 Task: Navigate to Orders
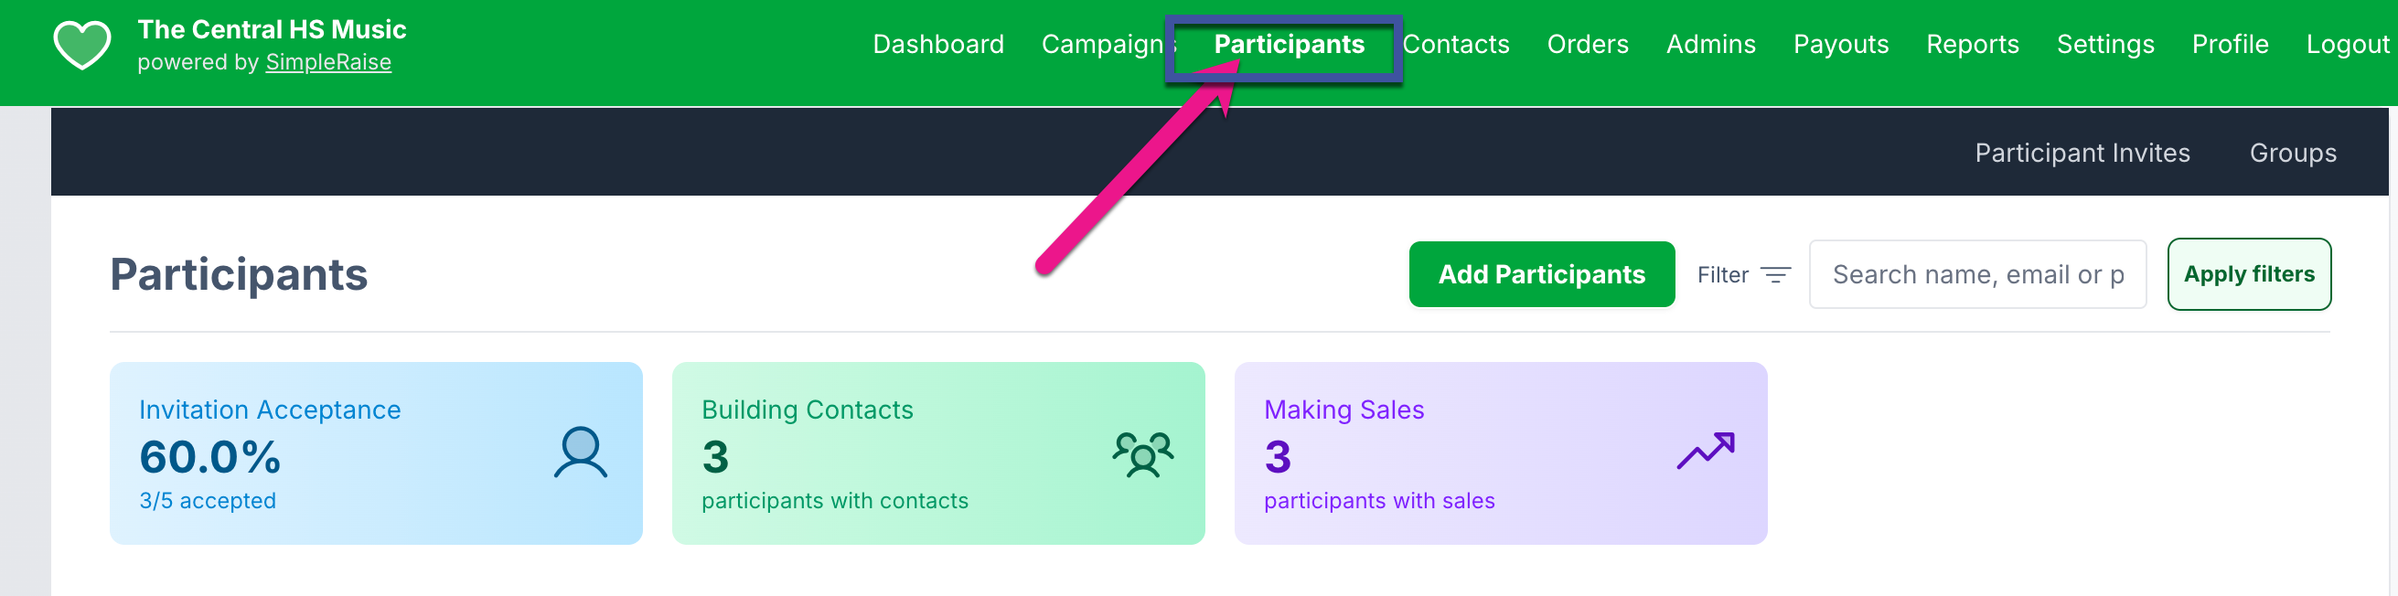1587,45
